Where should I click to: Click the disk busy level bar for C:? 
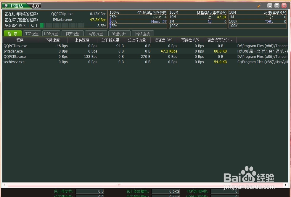[x=62, y=26]
